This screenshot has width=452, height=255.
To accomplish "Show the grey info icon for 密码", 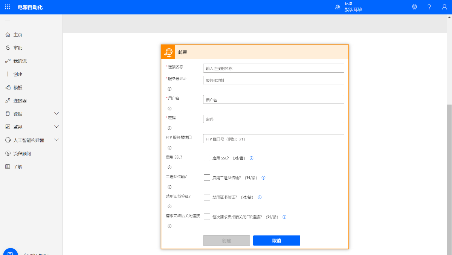I will tap(169, 128).
